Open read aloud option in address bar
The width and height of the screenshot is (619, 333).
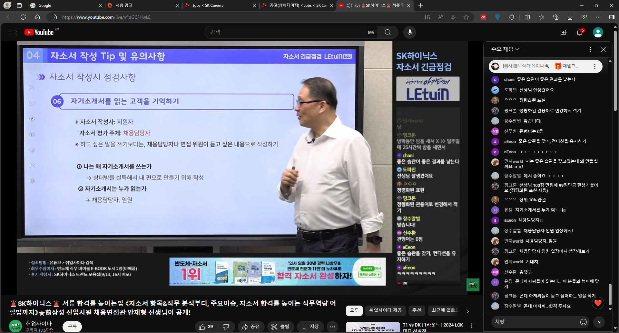click(440, 17)
